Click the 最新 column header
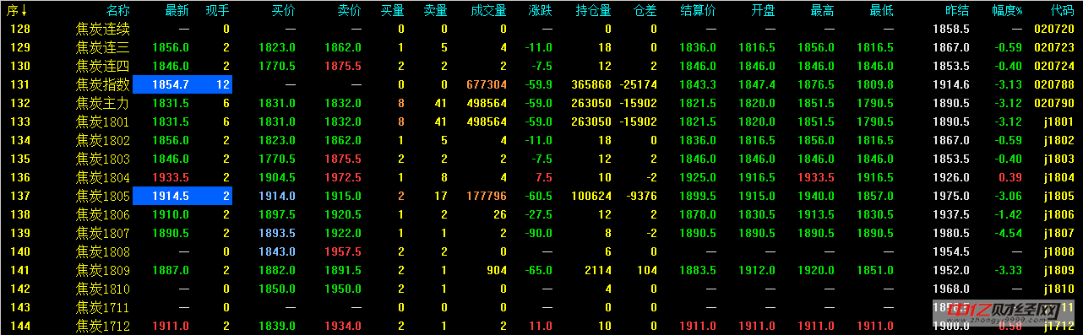Viewport: 1083px width, 335px height. pyautogui.click(x=177, y=10)
